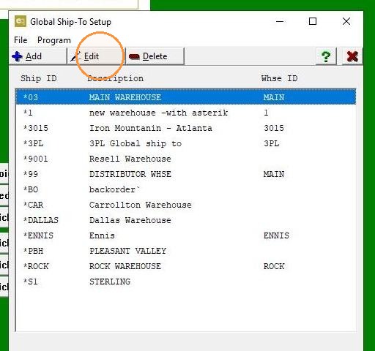Click the pencil Edit icon

click(x=75, y=56)
